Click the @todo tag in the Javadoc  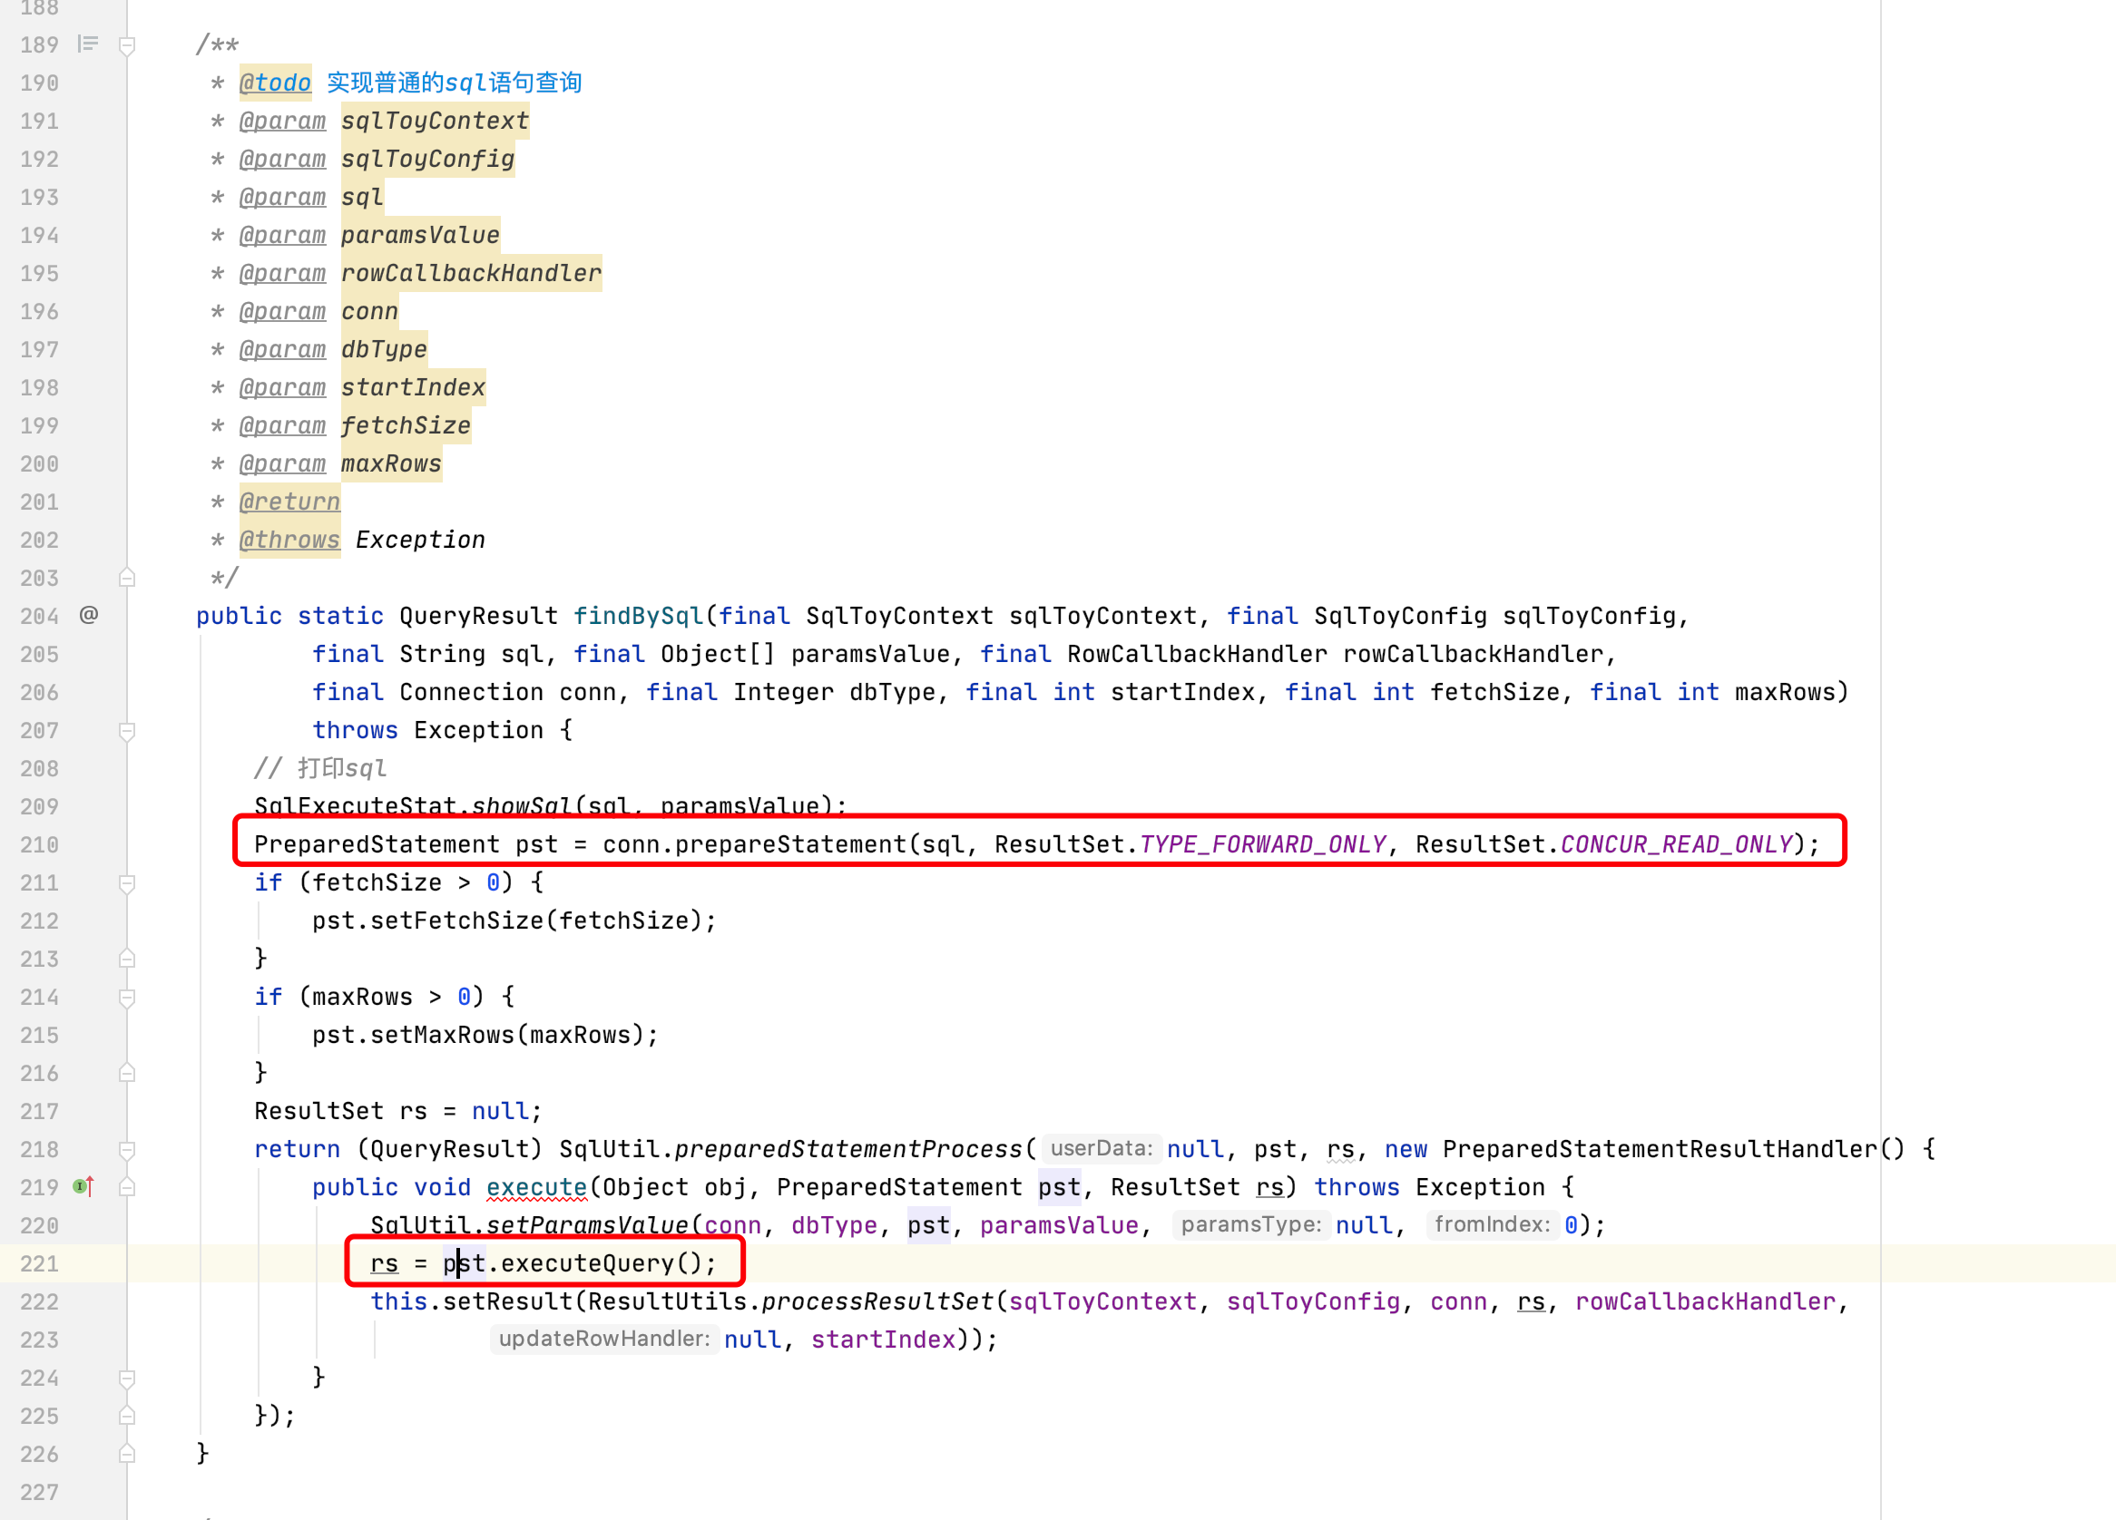(275, 83)
